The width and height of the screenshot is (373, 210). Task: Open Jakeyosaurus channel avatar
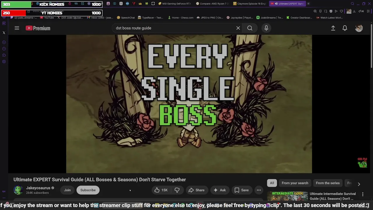coord(18,190)
